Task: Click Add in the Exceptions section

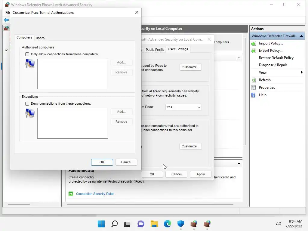Action: 121,112
